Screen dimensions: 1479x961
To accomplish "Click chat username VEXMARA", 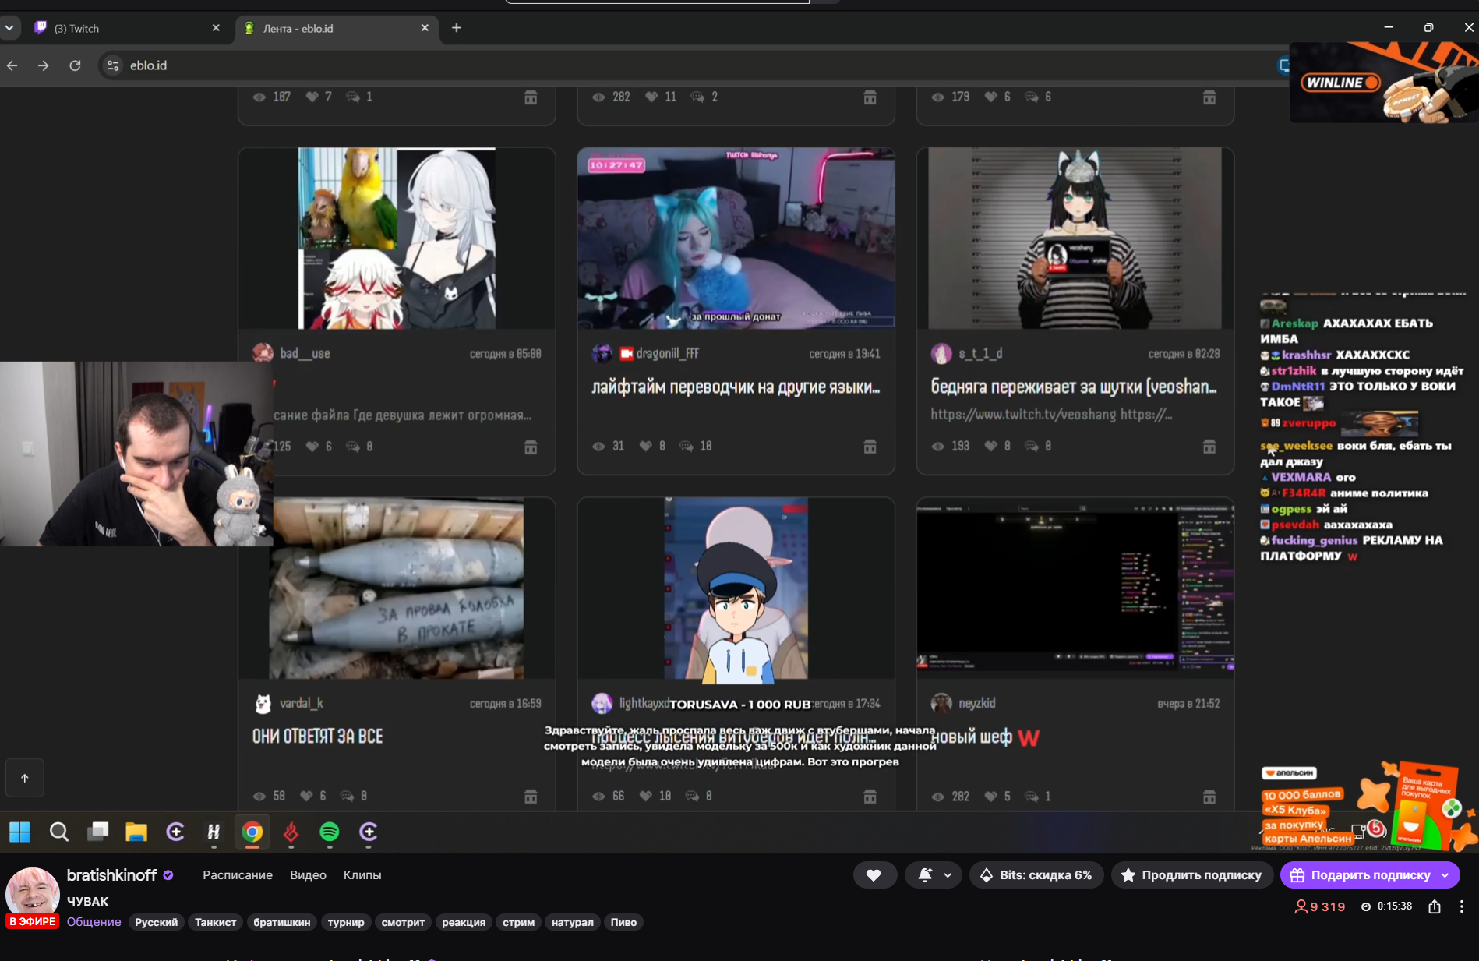I will [1301, 477].
